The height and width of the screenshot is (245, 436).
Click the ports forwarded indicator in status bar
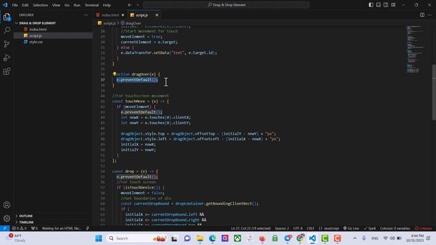click(35, 229)
